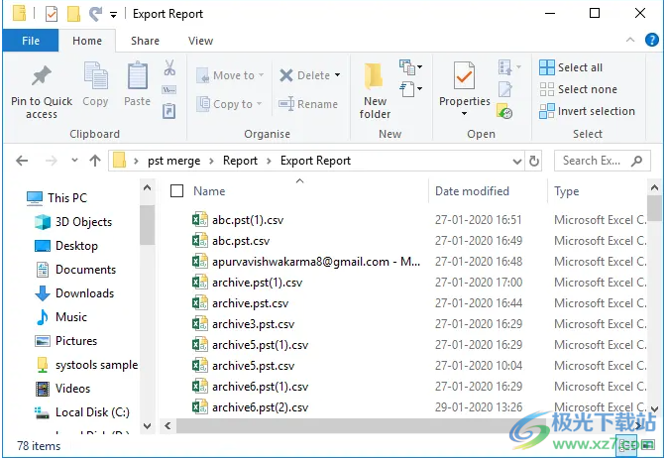This screenshot has width=667, height=460.
Task: Click the Back navigation arrow
Action: 22,161
